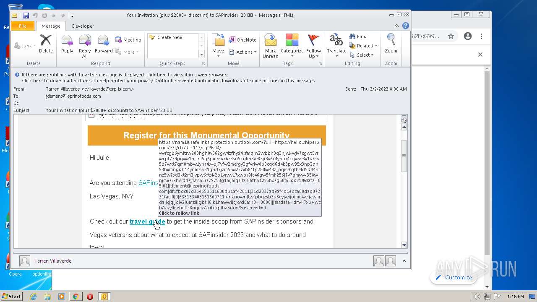Click the Start button
The width and height of the screenshot is (537, 302).
11,296
